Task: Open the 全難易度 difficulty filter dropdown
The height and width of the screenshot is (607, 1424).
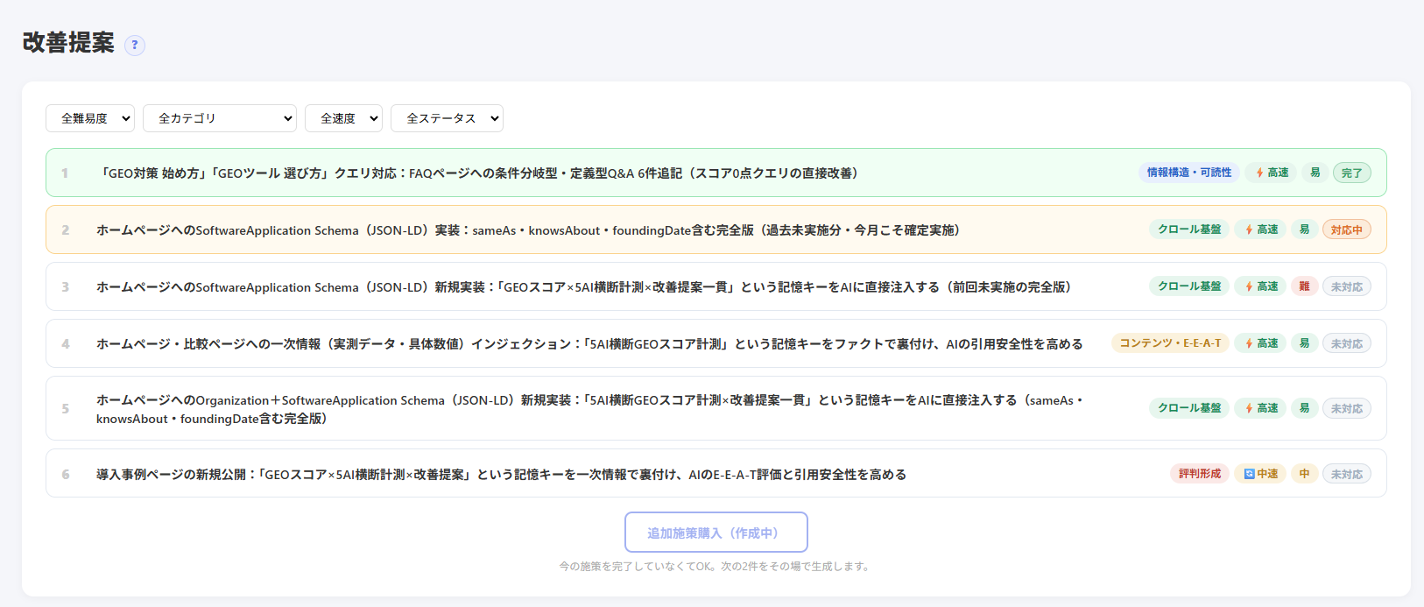Action: [90, 118]
